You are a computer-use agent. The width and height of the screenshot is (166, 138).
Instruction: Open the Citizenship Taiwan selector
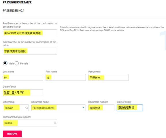click(16, 108)
